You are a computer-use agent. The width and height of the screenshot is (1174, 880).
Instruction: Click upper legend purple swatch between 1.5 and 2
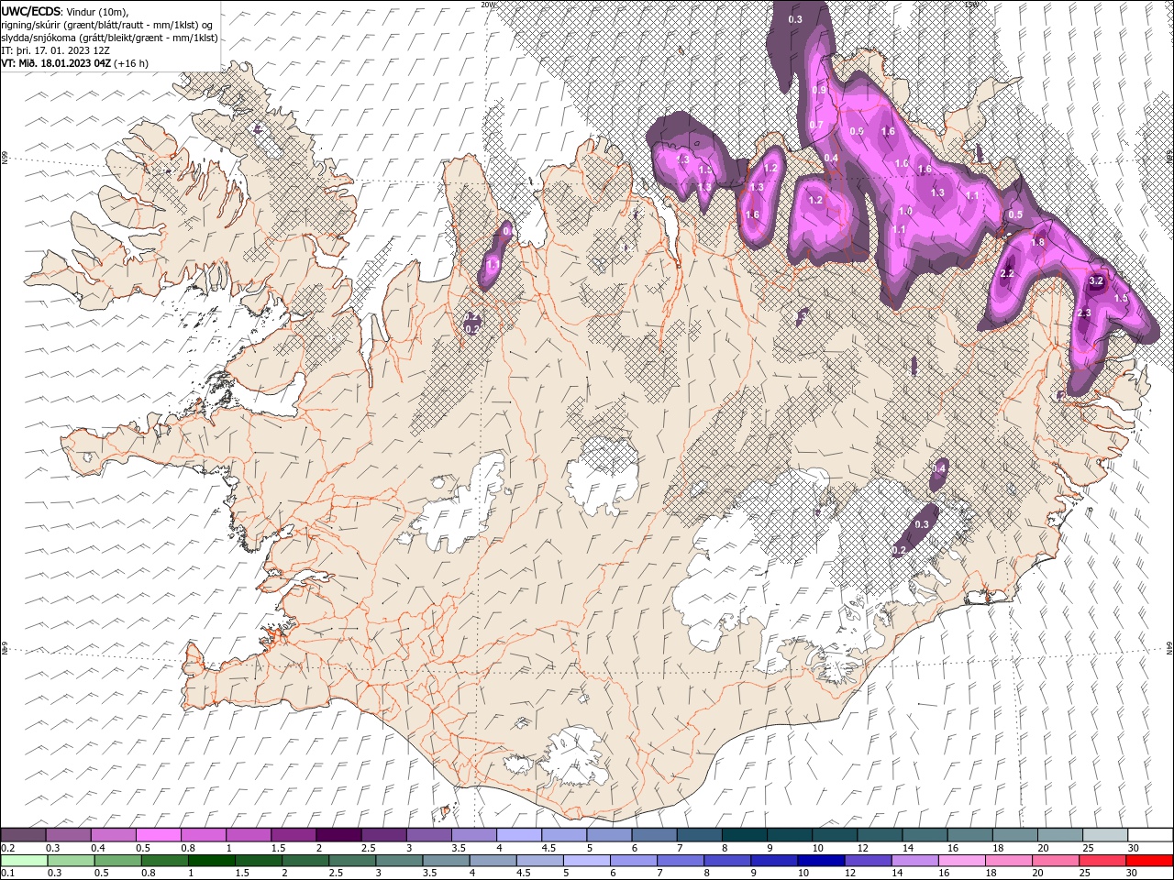293,835
